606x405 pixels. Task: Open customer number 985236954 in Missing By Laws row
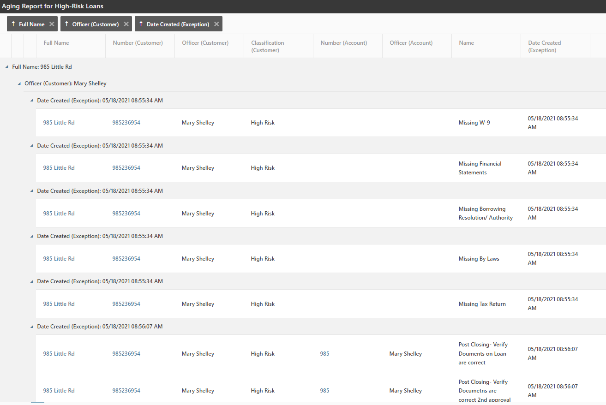coord(126,259)
